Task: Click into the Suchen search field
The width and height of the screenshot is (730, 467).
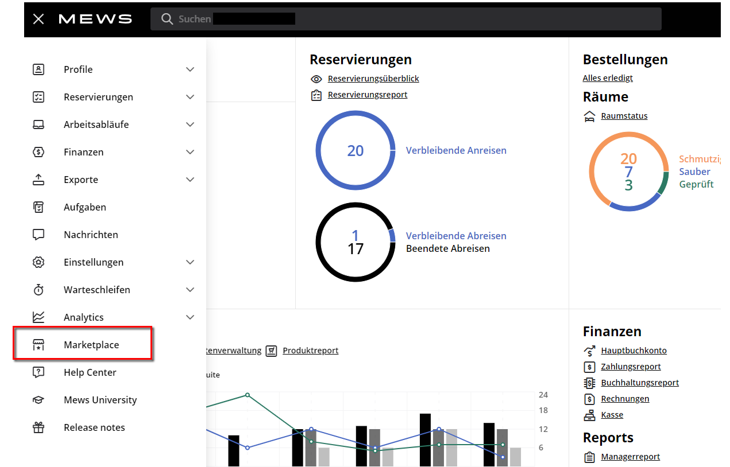Action: click(x=402, y=19)
